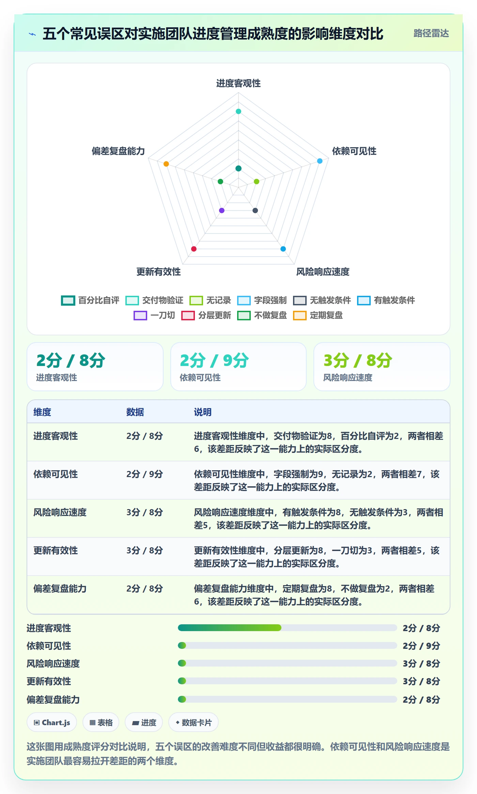This screenshot has width=477, height=794.
Task: Click the red 分层更新 legend swatch
Action: click(x=188, y=316)
